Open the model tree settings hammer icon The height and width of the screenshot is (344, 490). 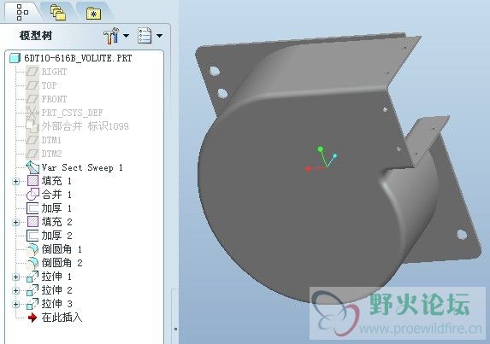111,36
